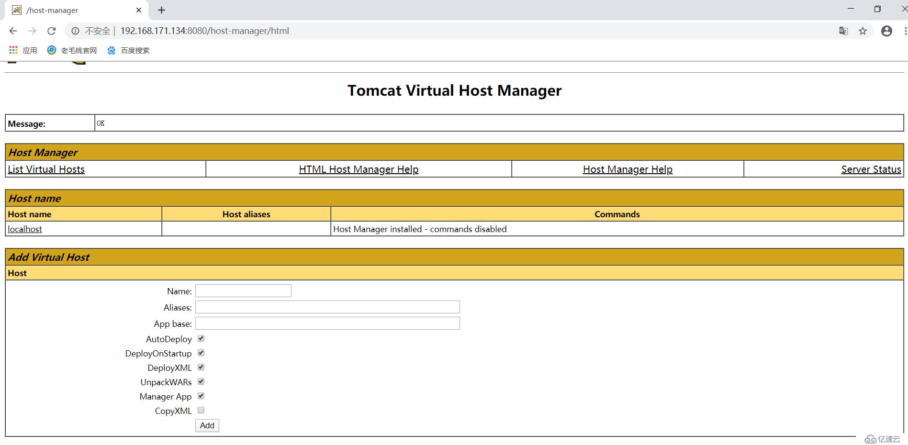
Task: Click the address bar URL
Action: click(204, 31)
